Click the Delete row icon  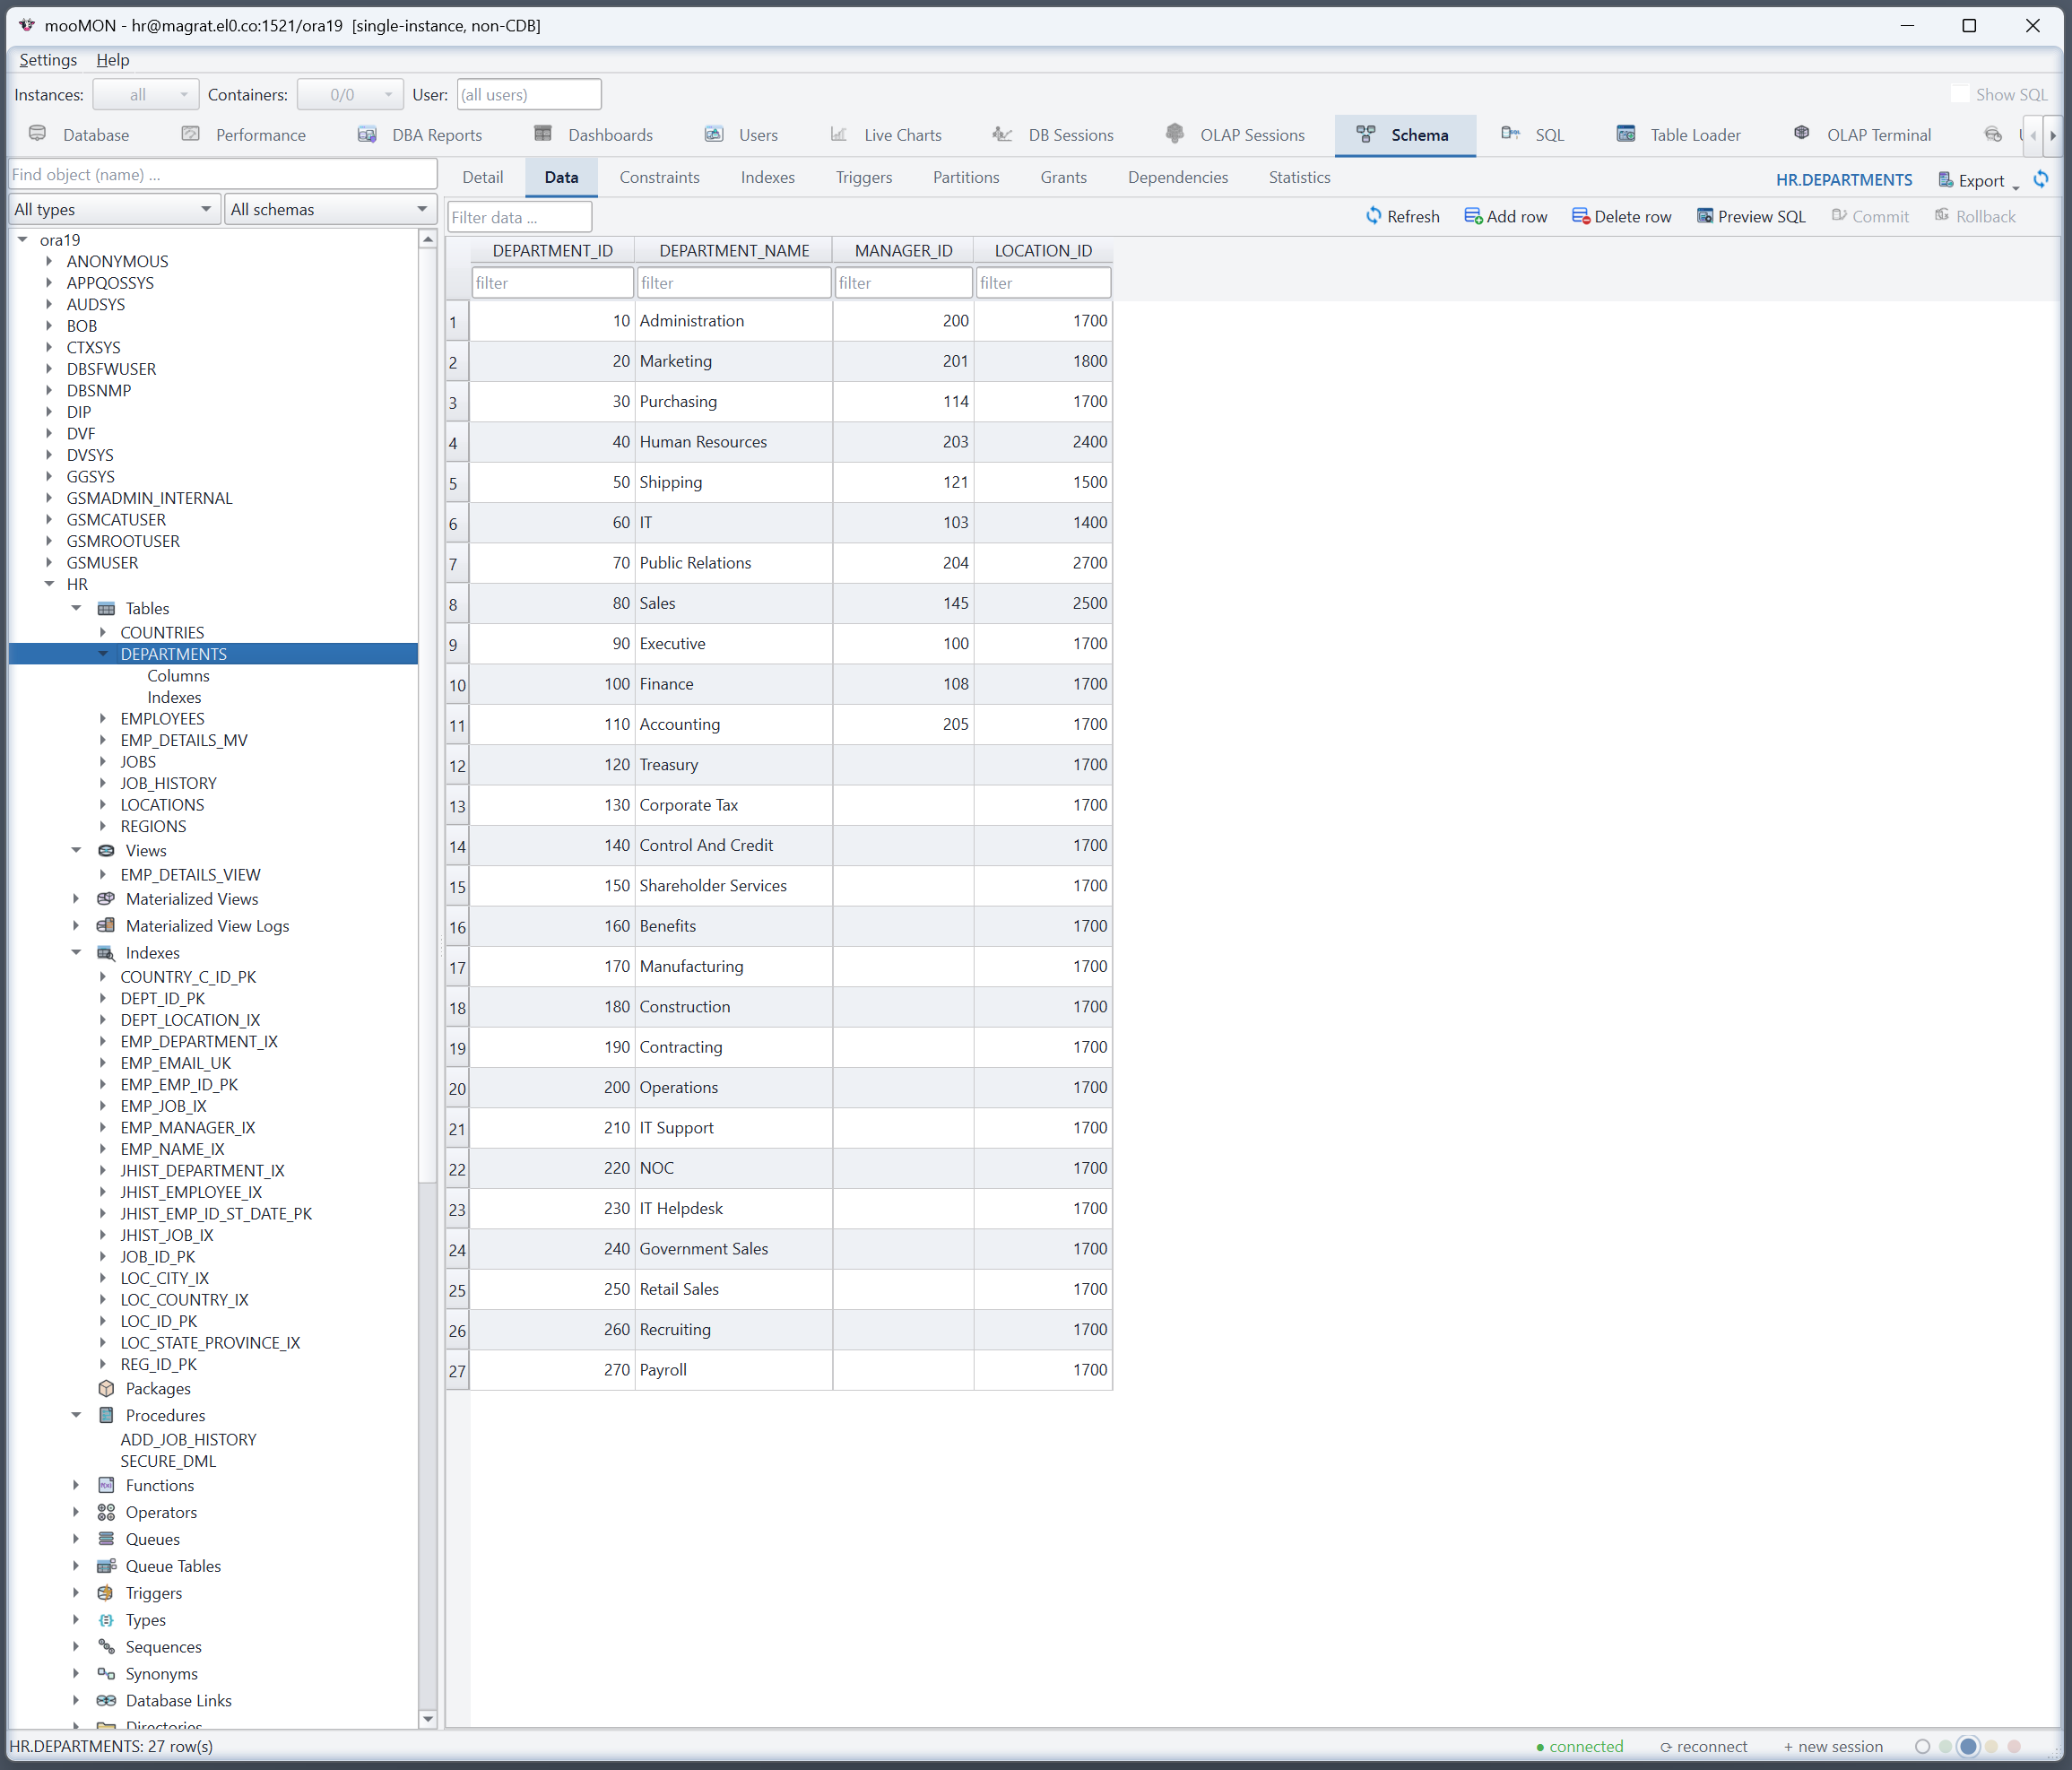coord(1581,216)
